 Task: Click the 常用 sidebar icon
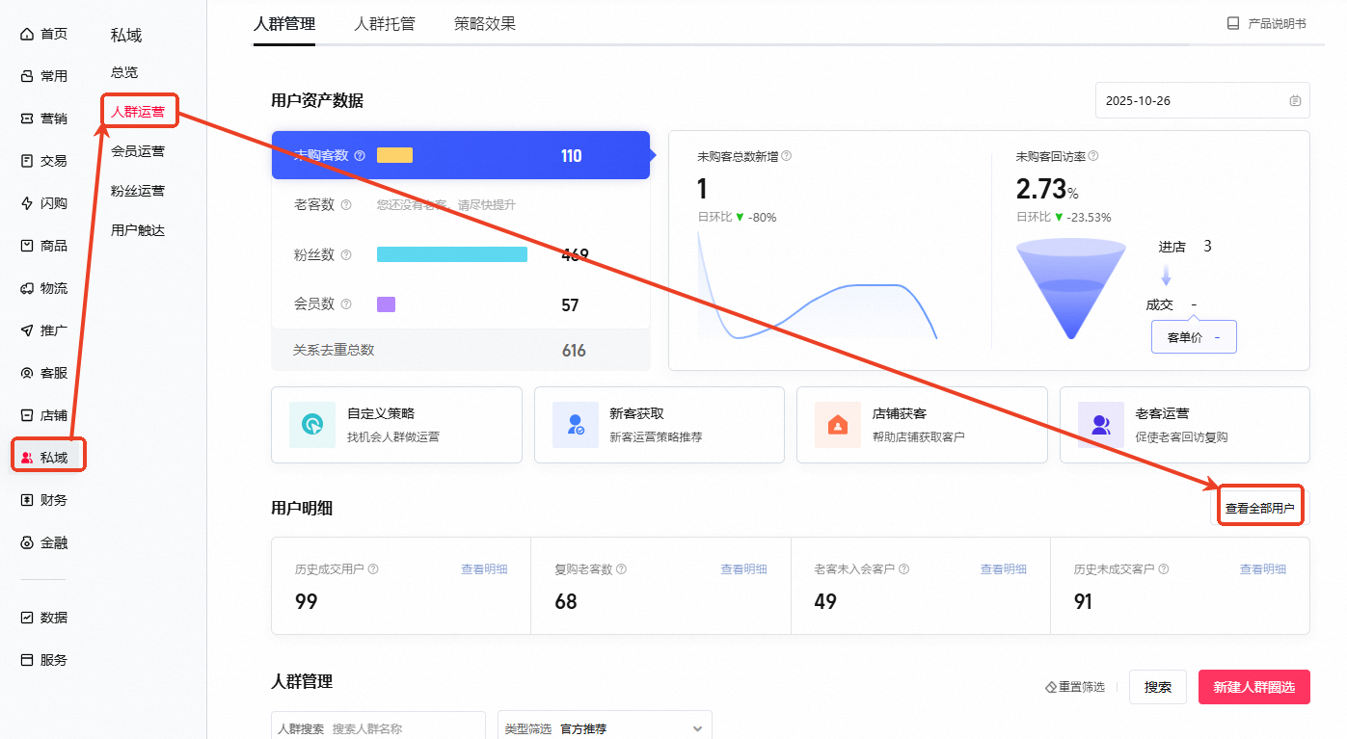pos(27,76)
